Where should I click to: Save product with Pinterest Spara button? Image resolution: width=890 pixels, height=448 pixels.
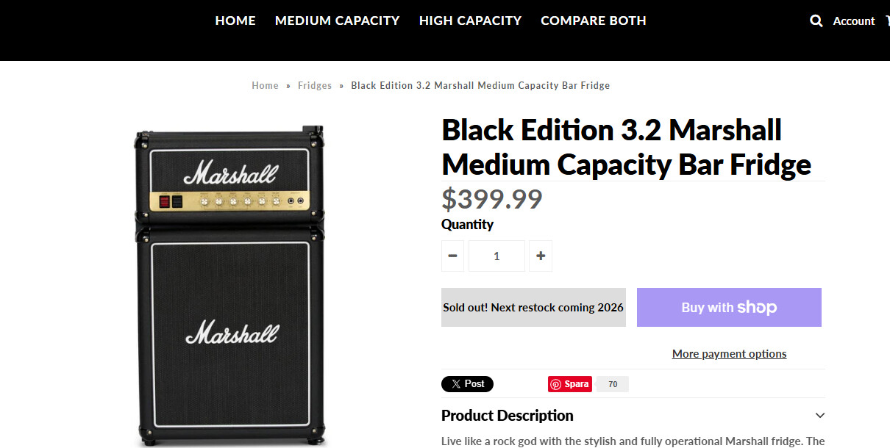(x=570, y=384)
